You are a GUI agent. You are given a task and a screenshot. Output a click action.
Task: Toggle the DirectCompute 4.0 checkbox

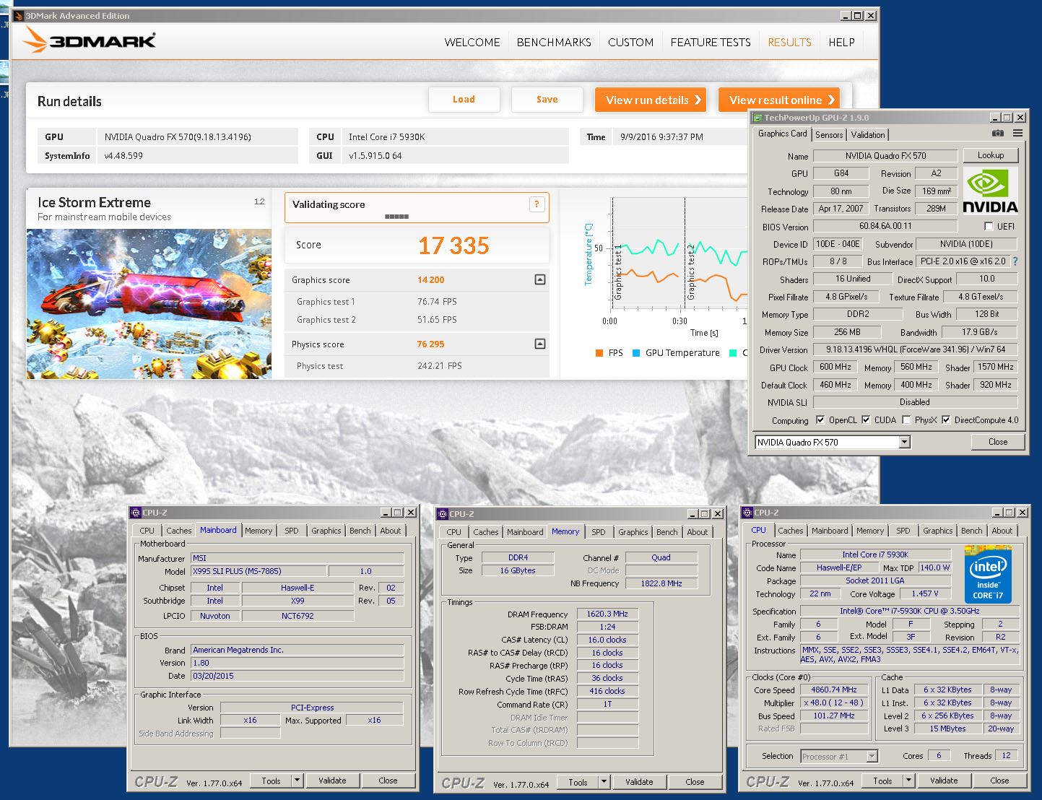946,419
